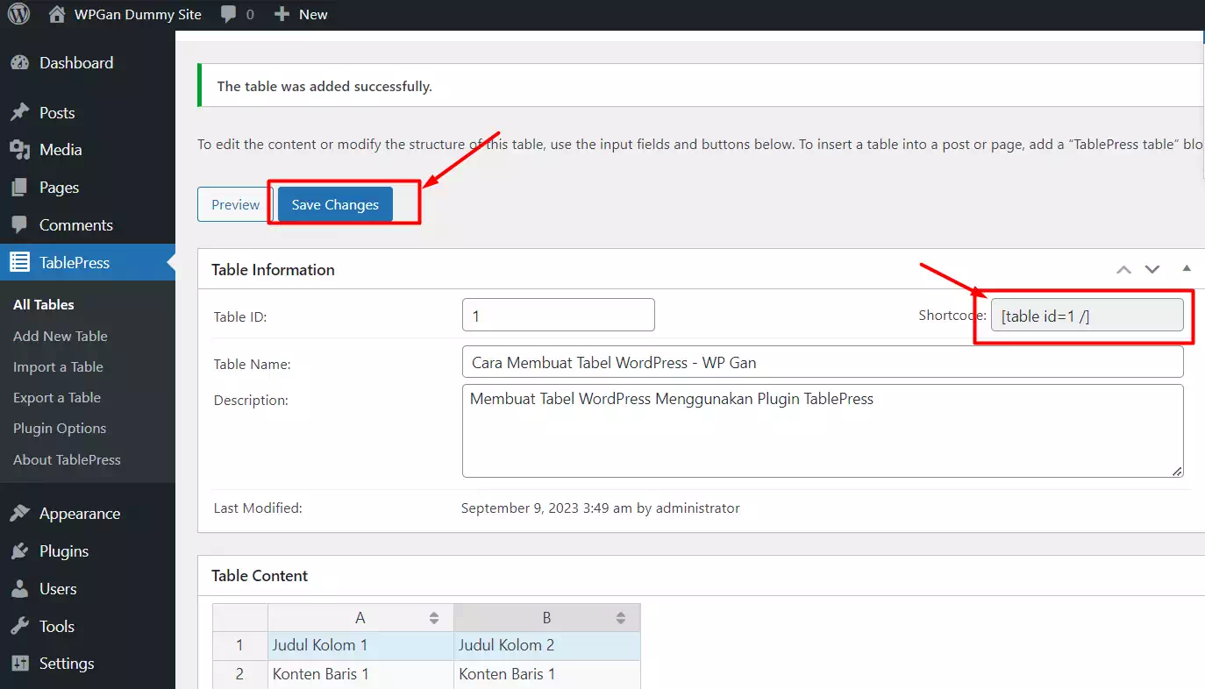Click cell 'Judul Kolom 1'

pyautogui.click(x=360, y=646)
